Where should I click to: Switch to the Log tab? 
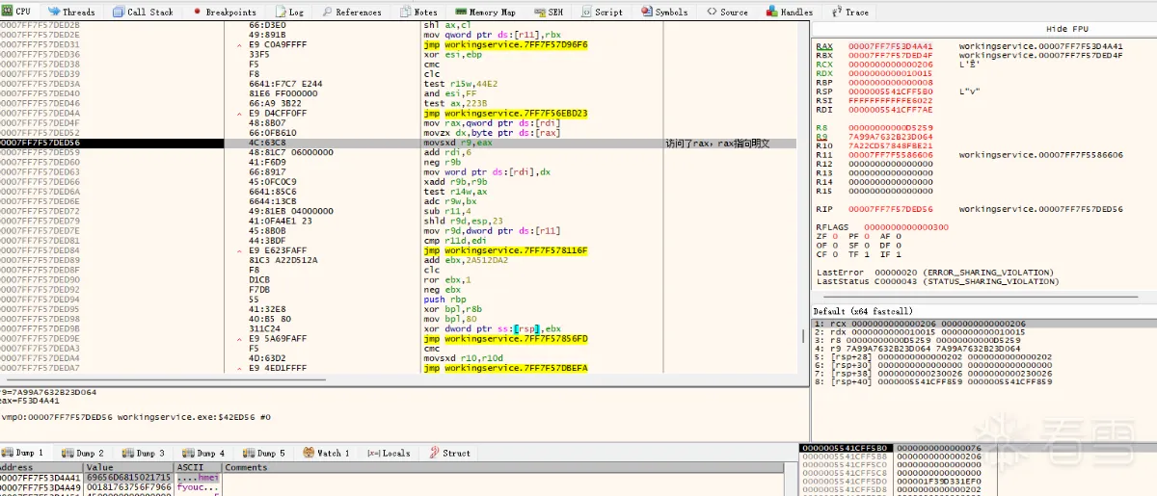(295, 12)
